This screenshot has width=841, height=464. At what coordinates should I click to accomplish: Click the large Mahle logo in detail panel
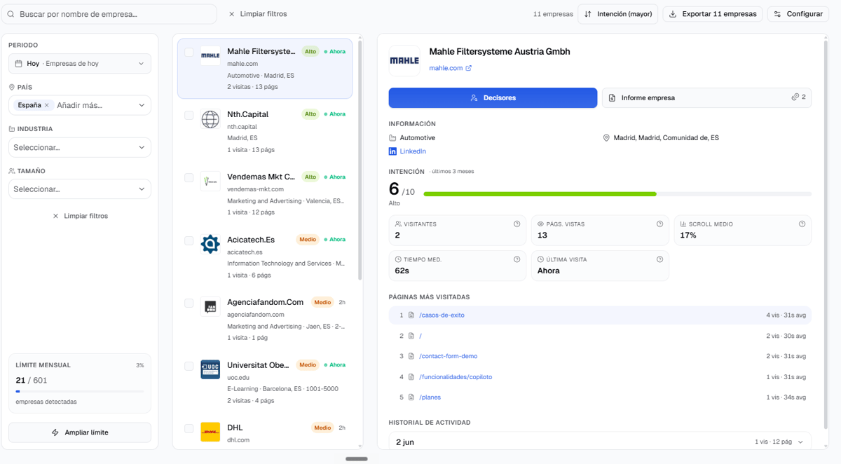(404, 61)
